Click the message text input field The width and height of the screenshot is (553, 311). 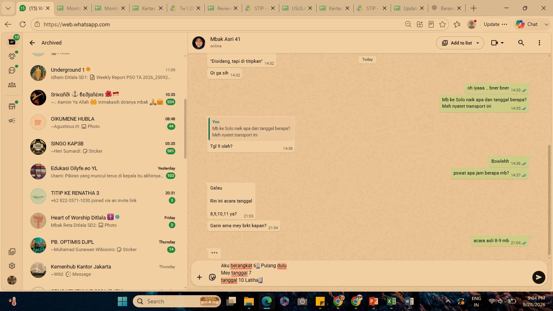[x=372, y=273]
